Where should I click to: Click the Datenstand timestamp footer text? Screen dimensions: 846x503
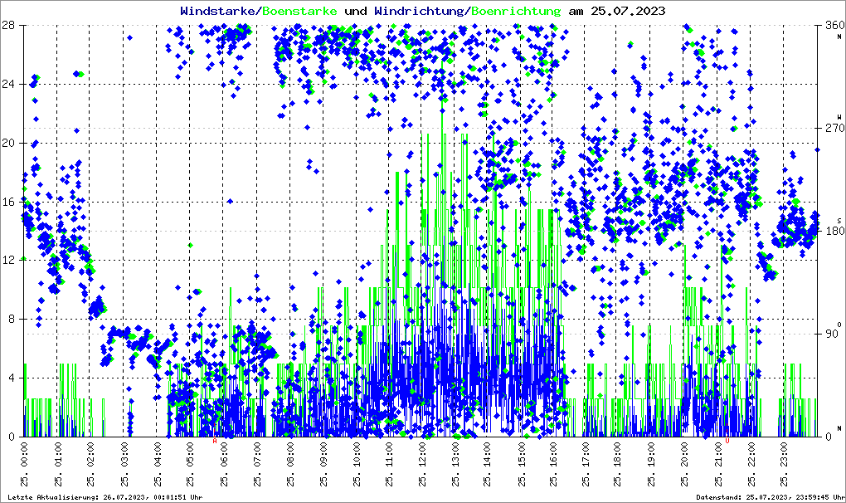pyautogui.click(x=771, y=497)
